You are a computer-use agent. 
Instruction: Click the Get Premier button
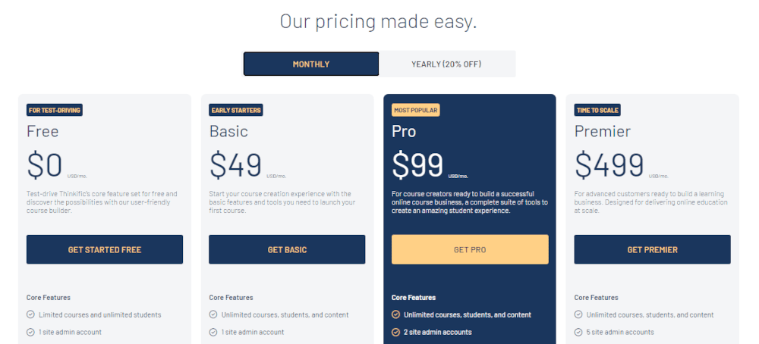[x=653, y=249]
